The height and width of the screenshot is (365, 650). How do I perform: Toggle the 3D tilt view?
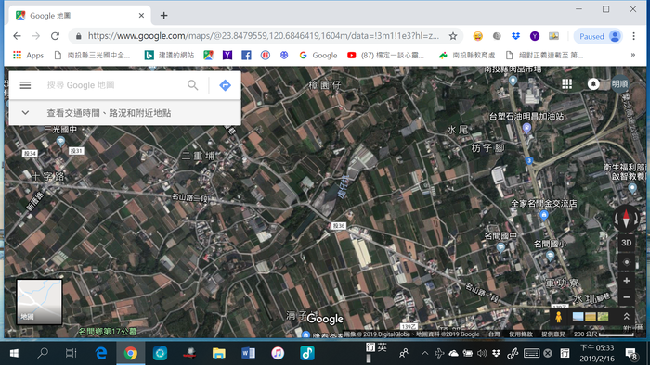[x=627, y=243]
